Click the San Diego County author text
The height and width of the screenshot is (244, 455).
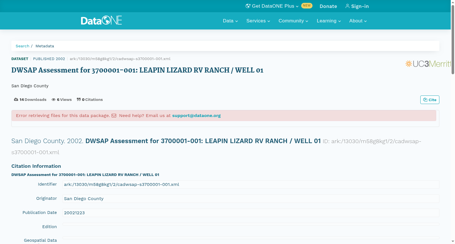click(x=30, y=86)
